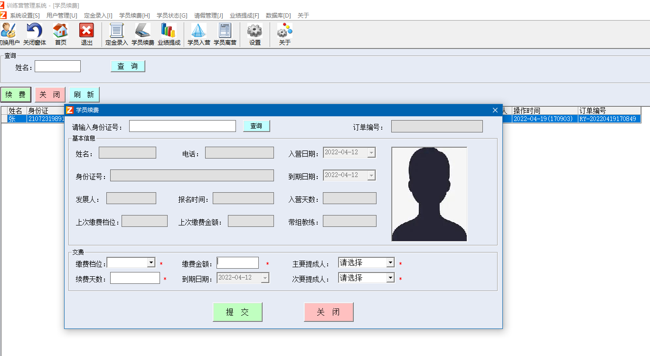The image size is (650, 356).
Task: Open the 请假管理[J] menu
Action: [208, 16]
